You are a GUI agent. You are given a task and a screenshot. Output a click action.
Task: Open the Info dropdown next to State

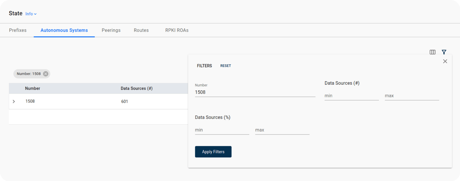[31, 14]
